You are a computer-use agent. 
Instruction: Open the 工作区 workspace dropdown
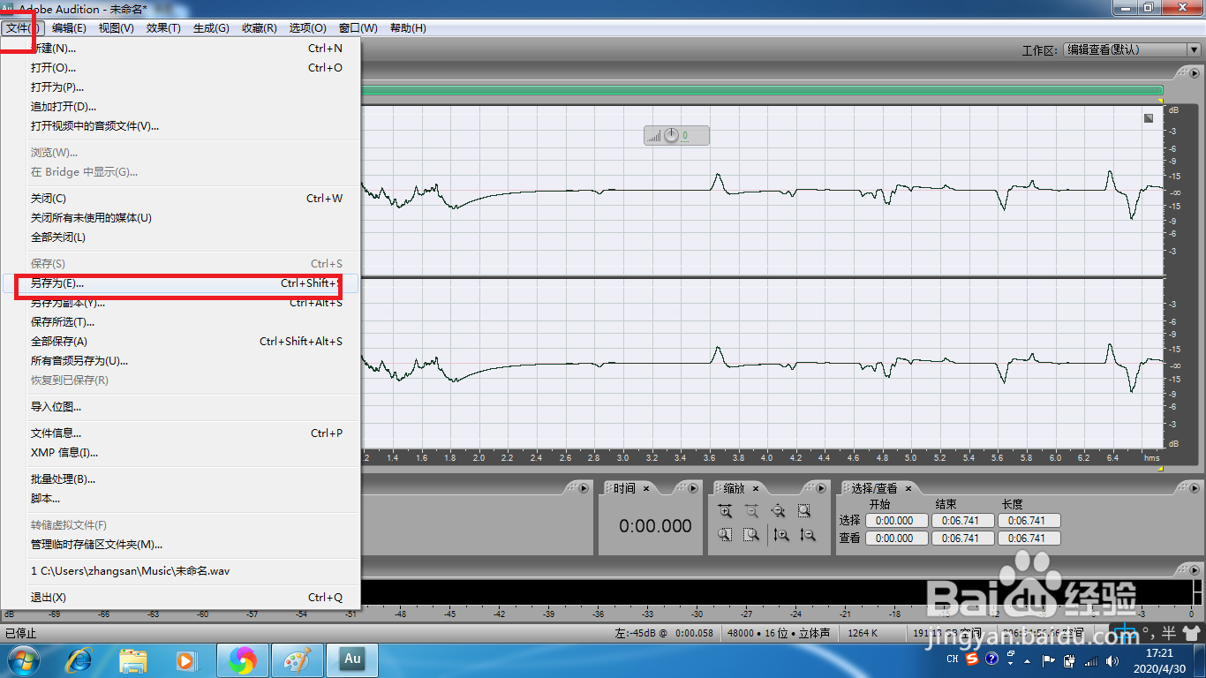pos(1131,50)
